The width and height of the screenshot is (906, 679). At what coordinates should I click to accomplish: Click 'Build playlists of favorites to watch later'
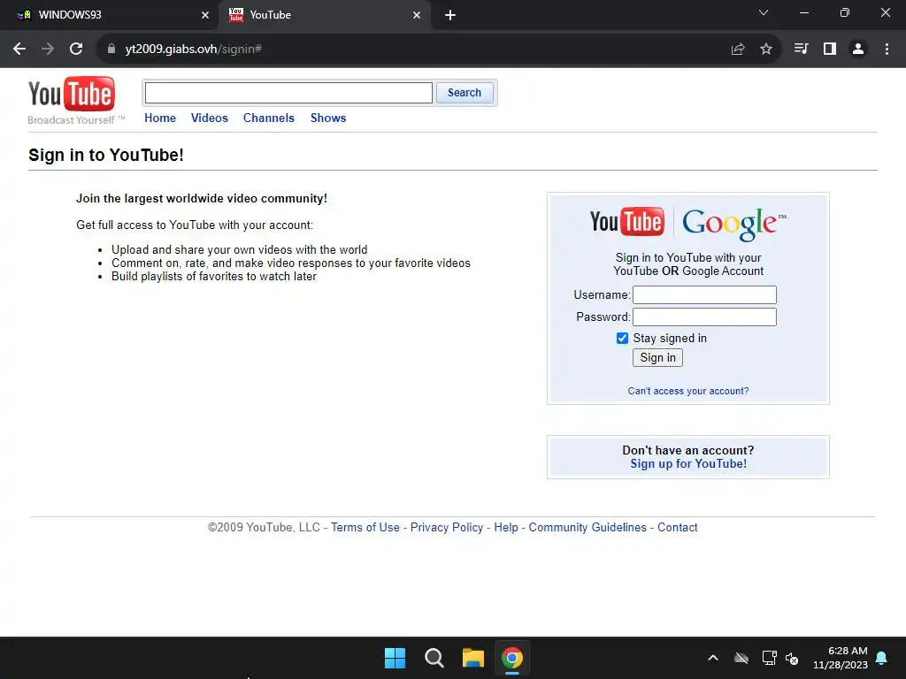tap(214, 276)
